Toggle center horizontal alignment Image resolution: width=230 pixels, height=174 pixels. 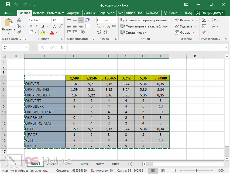tap(74, 26)
